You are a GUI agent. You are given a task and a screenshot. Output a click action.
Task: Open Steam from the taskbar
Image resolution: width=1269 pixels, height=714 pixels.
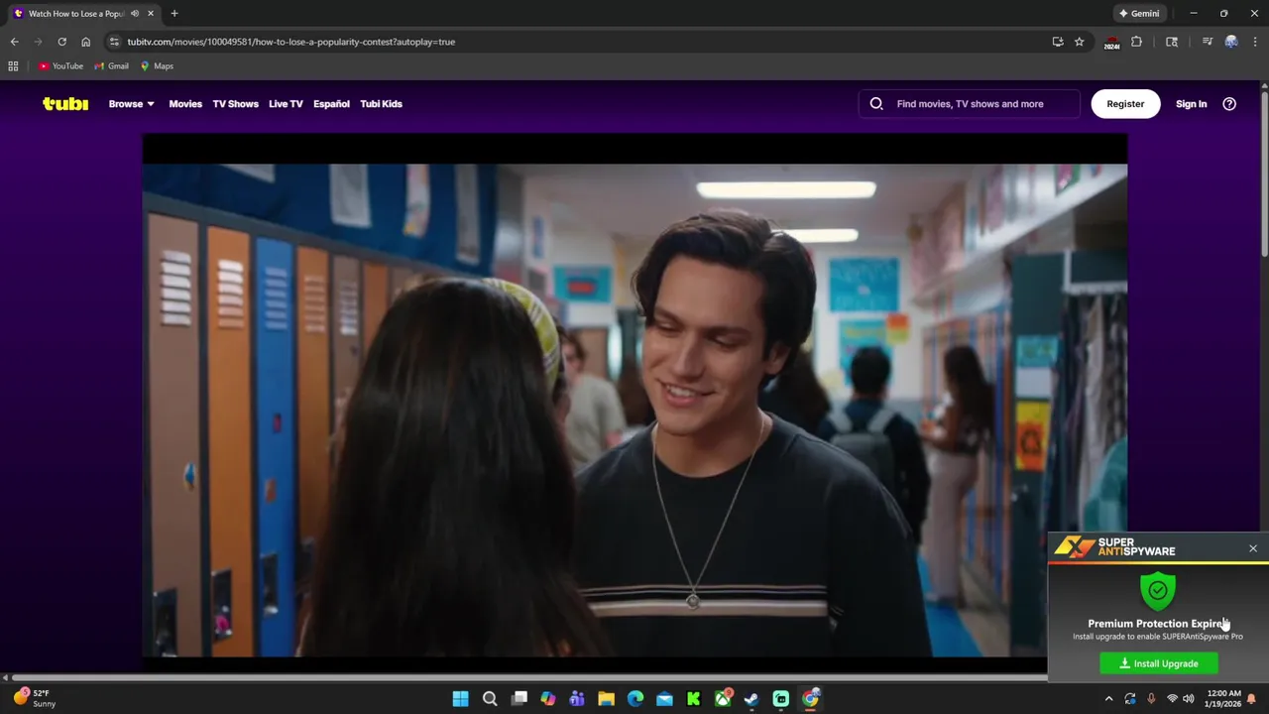752,699
